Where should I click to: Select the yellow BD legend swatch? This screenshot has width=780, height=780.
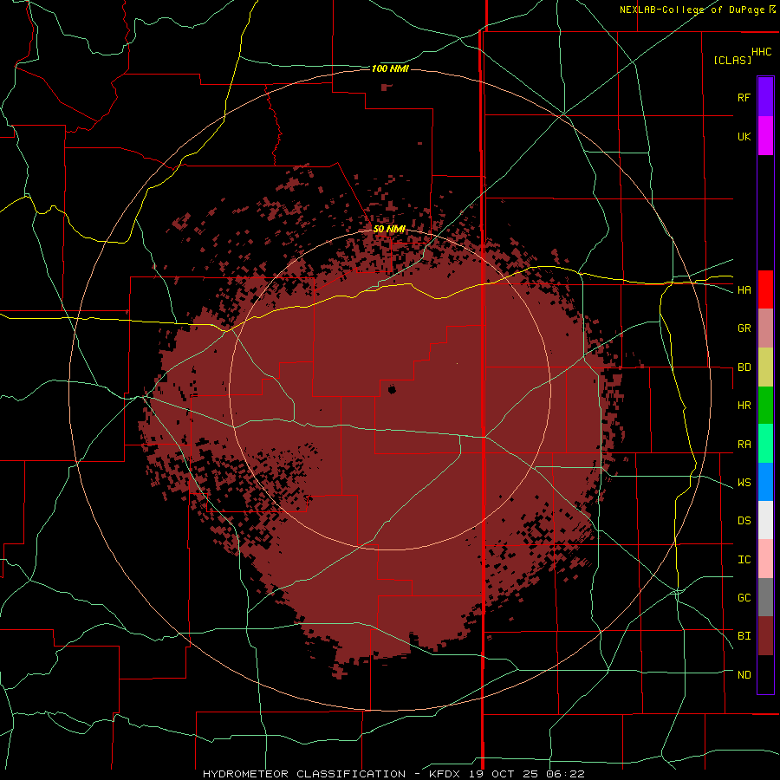pos(765,367)
